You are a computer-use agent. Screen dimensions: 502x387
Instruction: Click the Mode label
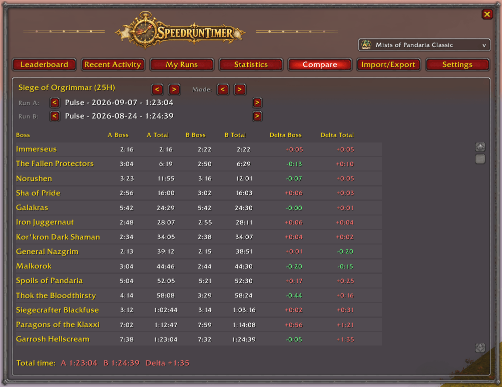tap(202, 89)
